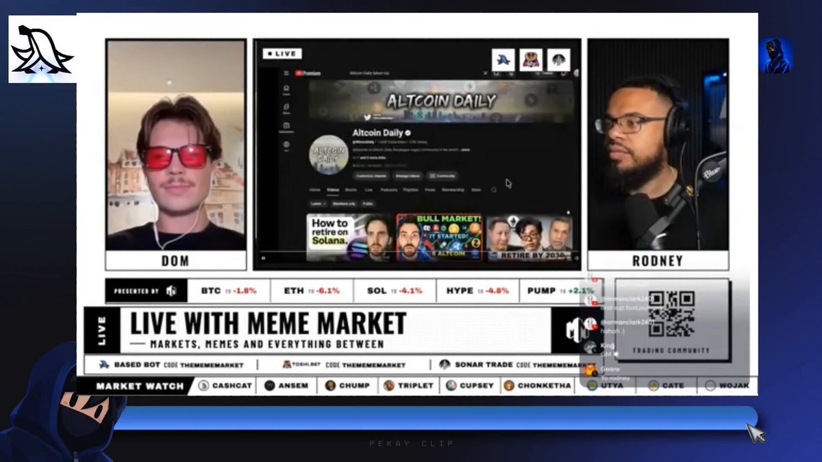
Task: Open Shorts in the YouTube sidebar
Action: tap(286, 107)
